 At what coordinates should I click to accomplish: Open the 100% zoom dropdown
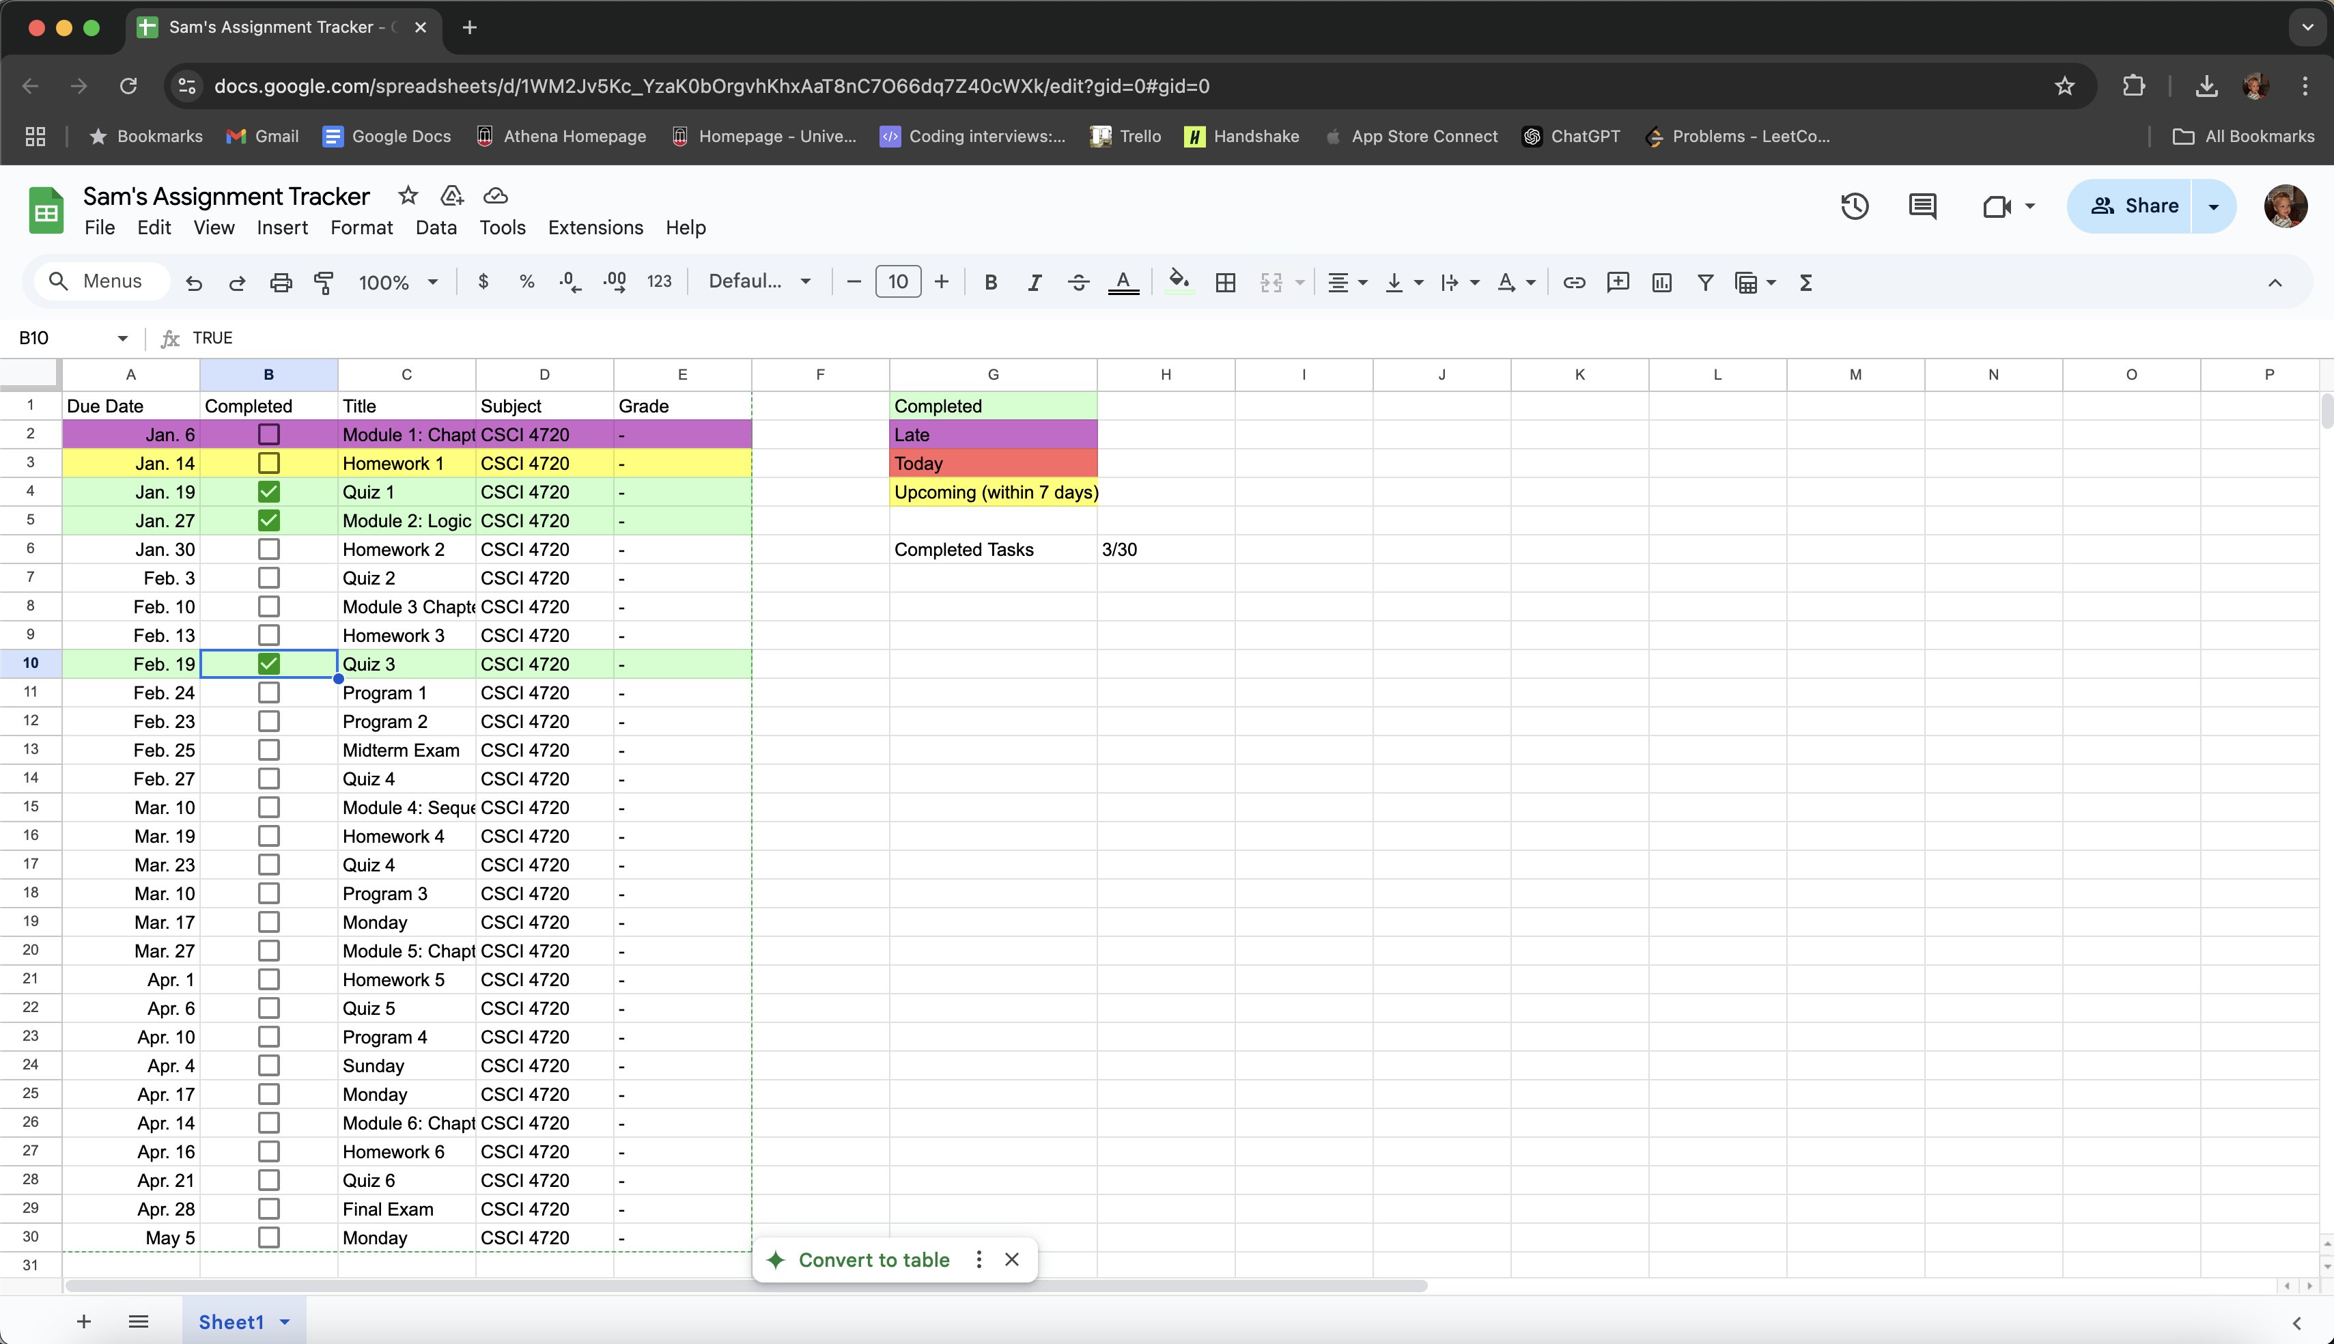[398, 283]
